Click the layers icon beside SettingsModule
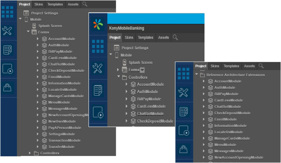This screenshot has width=281, height=163. pyautogui.click(x=45, y=134)
